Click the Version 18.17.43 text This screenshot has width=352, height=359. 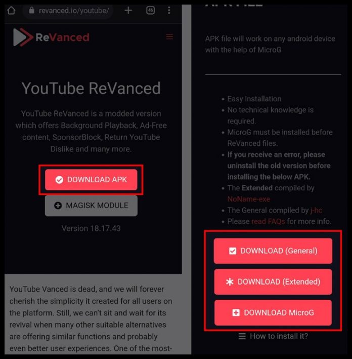coord(91,228)
